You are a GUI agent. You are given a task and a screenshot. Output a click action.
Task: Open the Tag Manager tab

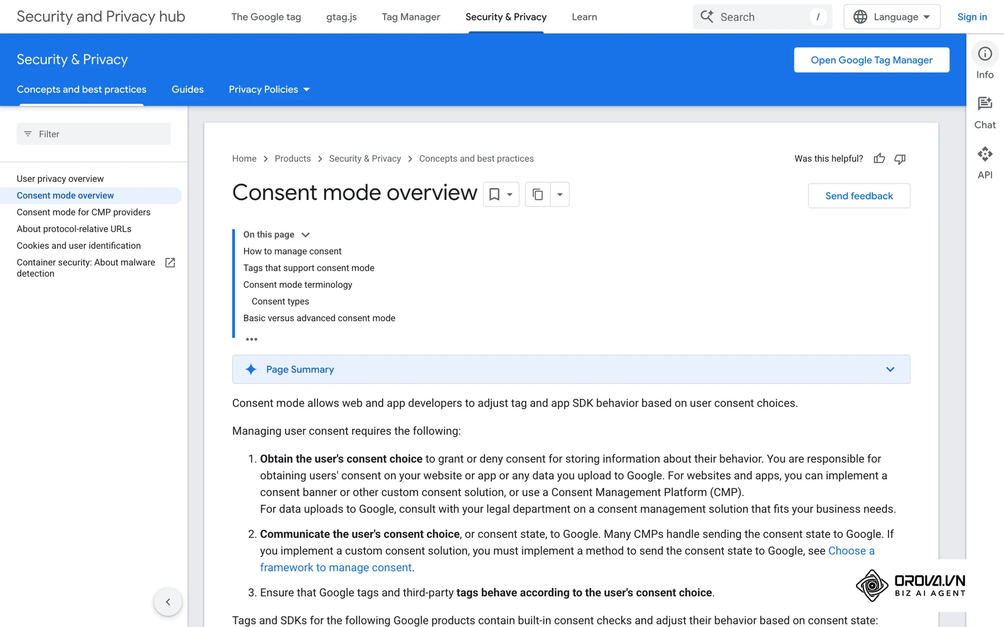coord(411,17)
